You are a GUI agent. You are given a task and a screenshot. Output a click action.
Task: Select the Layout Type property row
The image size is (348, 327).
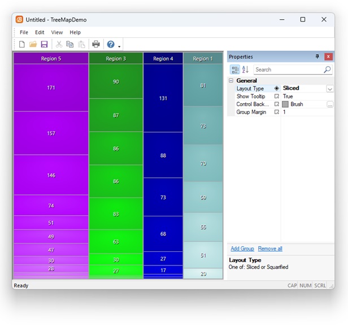[284, 88]
